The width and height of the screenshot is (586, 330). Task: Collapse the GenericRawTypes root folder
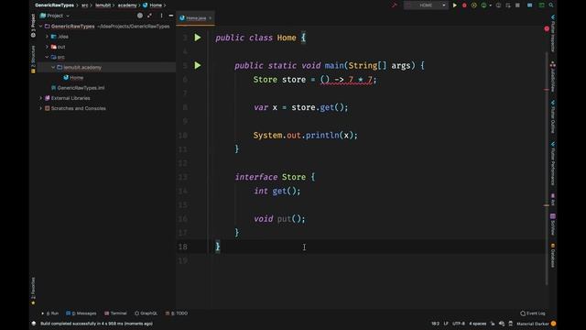(x=40, y=27)
